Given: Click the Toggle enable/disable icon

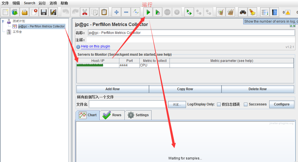Looking at the screenshot, I should click(136, 12).
